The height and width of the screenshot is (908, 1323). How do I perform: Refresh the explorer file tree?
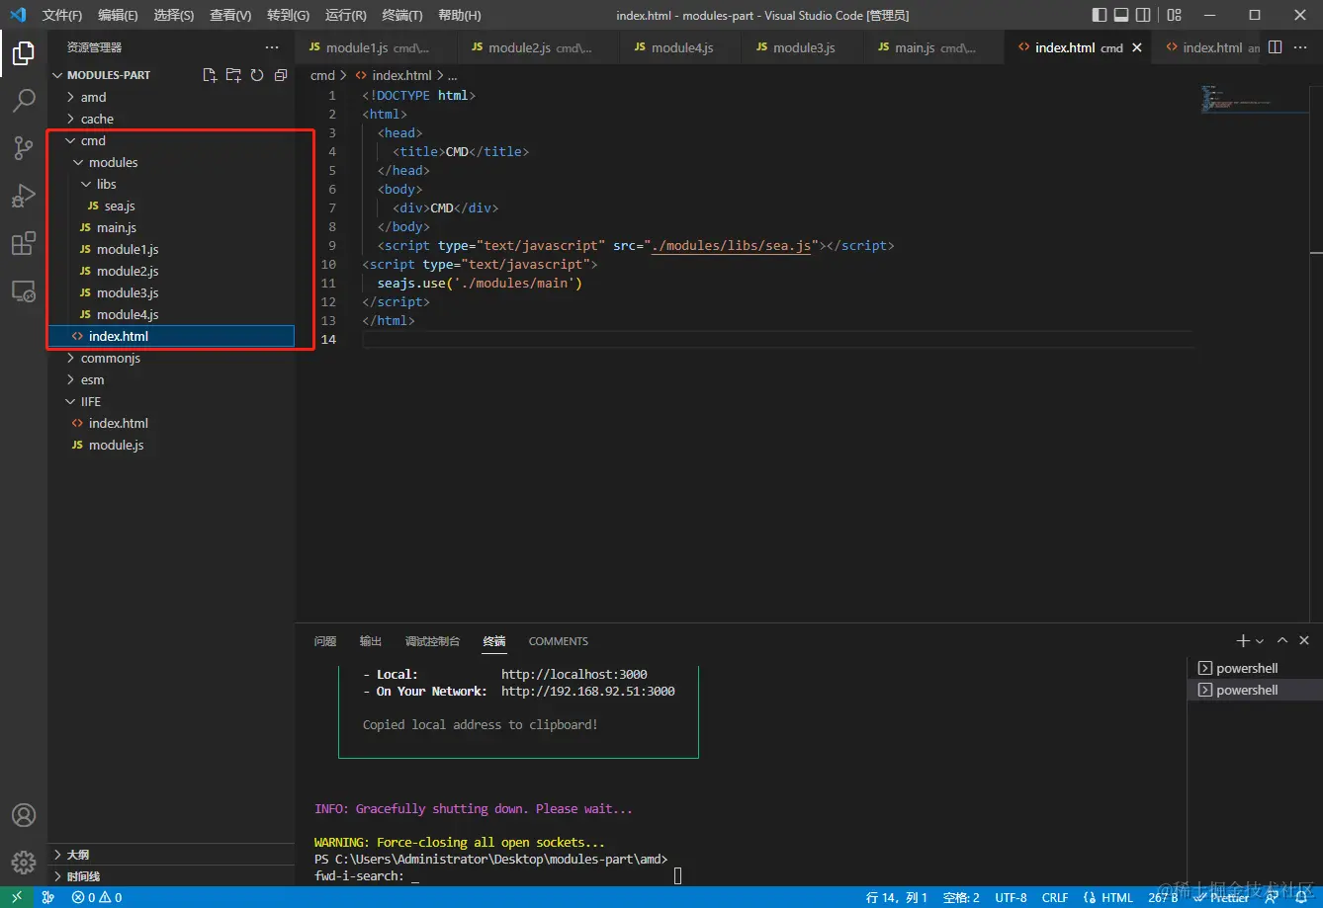pyautogui.click(x=257, y=75)
